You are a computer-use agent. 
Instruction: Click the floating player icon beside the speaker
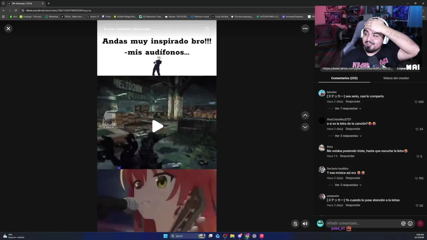pos(295,224)
